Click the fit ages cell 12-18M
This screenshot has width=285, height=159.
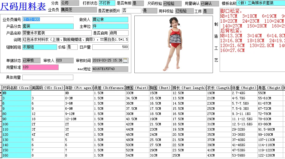(x=79, y=119)
